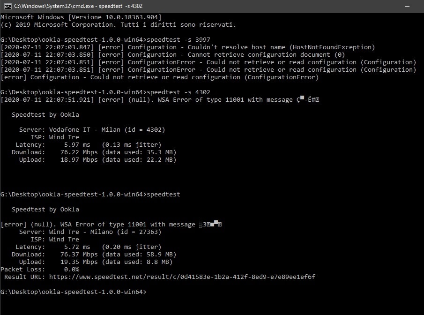
Task: Click the ConfigurationError line stamped 22:07:03.851 first
Action: click(x=208, y=62)
